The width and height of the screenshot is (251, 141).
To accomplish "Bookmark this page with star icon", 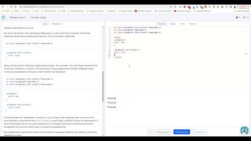I will coord(175,7).
